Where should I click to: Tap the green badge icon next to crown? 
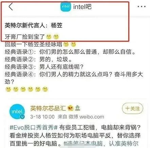pos(77,108)
